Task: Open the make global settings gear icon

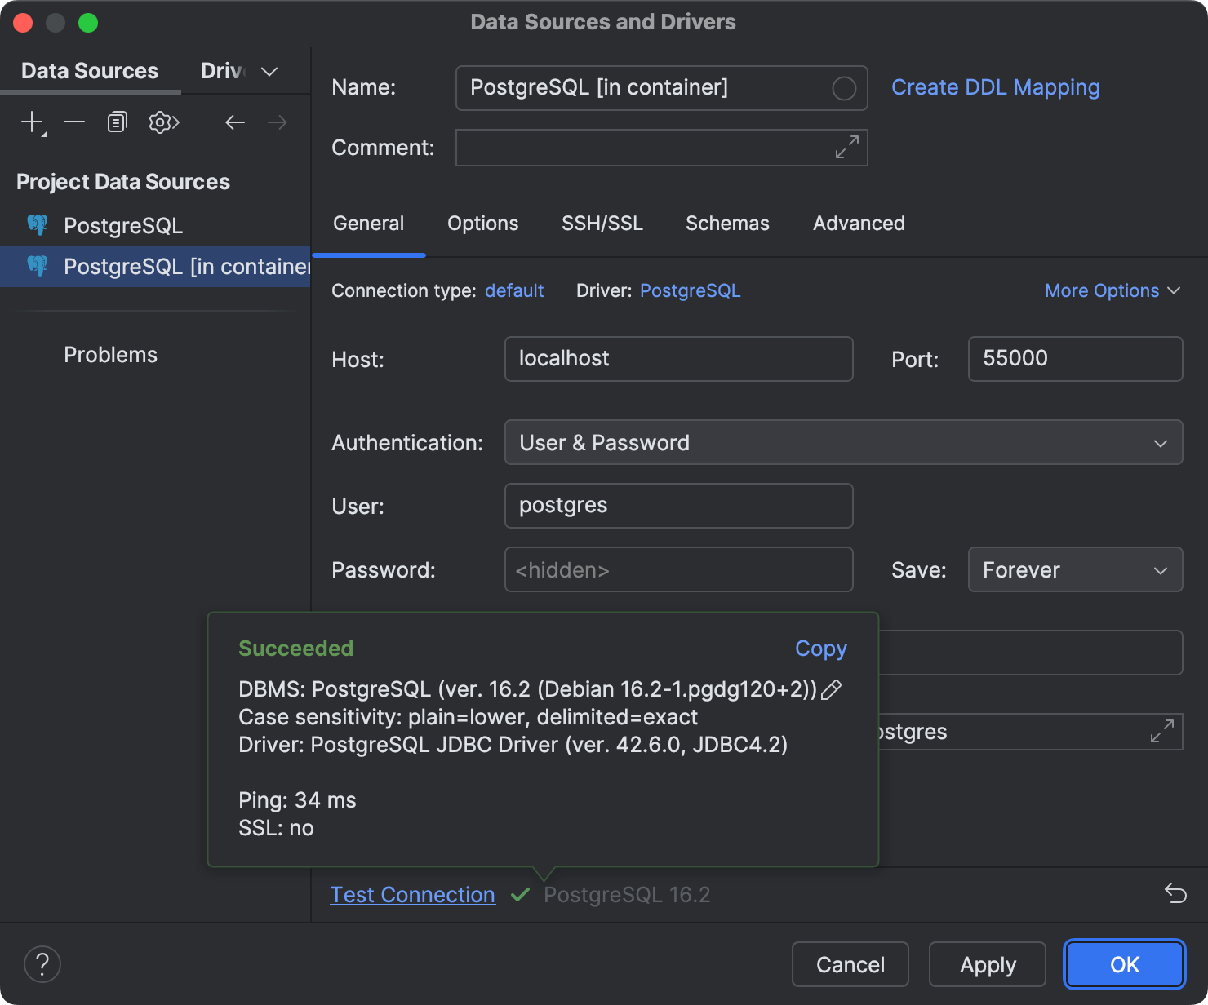Action: [x=163, y=122]
